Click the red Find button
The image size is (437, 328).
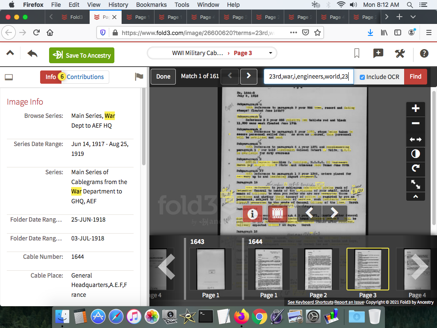[415, 76]
